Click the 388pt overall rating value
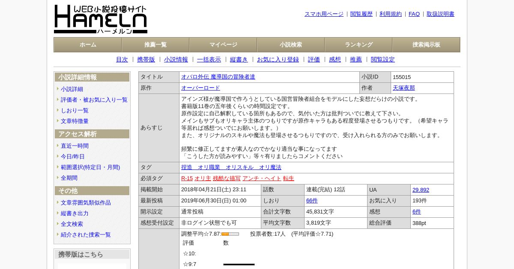Viewport: 514px width, 269px height. 419,223
